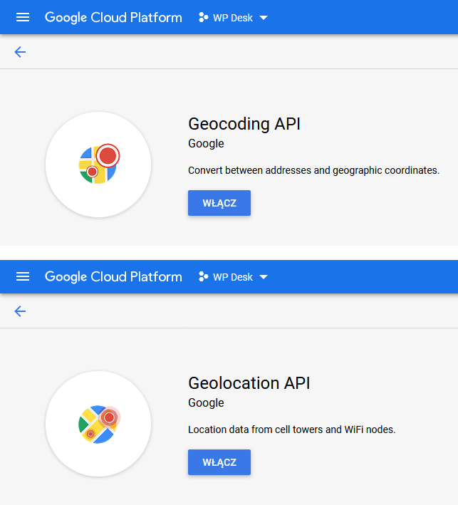Expand the lower WP Desk dropdown arrow
This screenshot has width=458, height=505.
coord(264,277)
